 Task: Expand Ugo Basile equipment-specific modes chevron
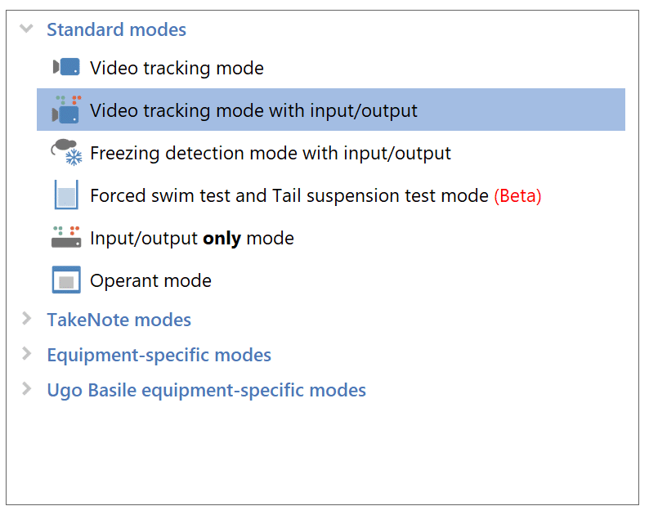(x=26, y=389)
